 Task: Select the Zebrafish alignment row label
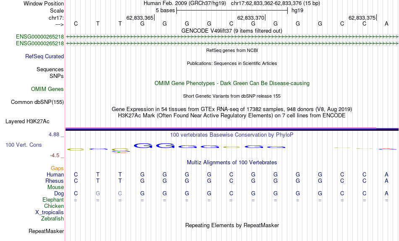[x=52, y=218]
